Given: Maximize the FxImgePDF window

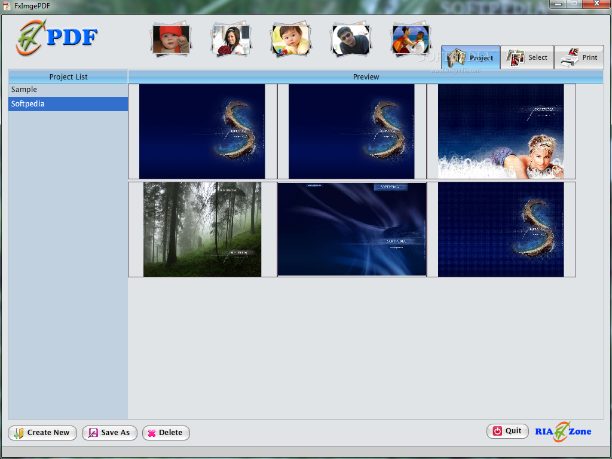Looking at the screenshot, I should tap(574, 4).
